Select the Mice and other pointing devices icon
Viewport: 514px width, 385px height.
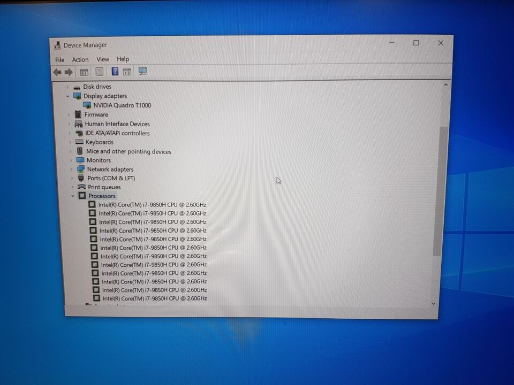pyautogui.click(x=80, y=151)
